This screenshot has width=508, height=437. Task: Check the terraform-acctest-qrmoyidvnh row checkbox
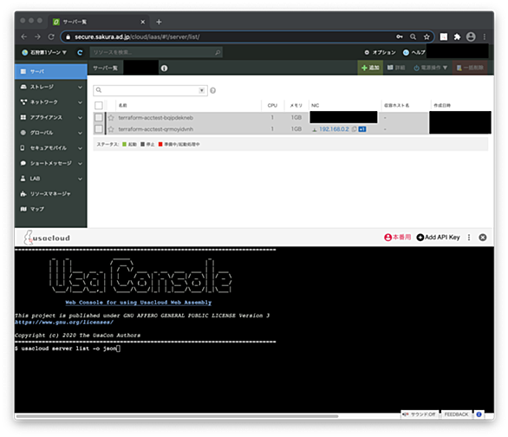(99, 129)
